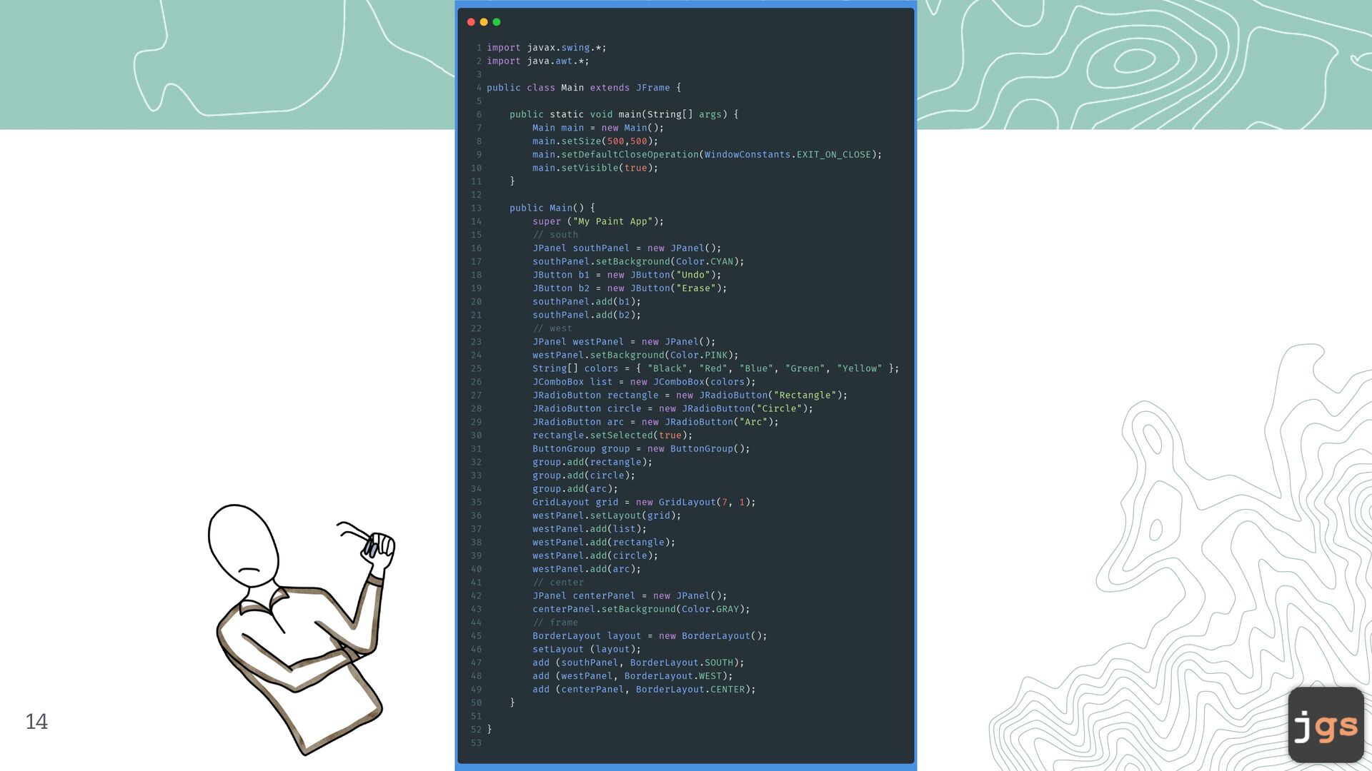Click the line 'group.add(circle);'
The image size is (1372, 771).
(584, 475)
